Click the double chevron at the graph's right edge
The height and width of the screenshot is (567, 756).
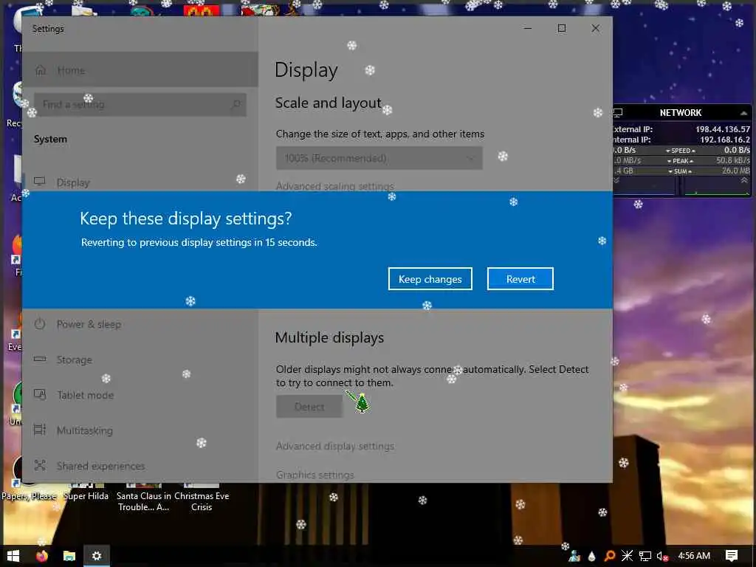pos(744,180)
